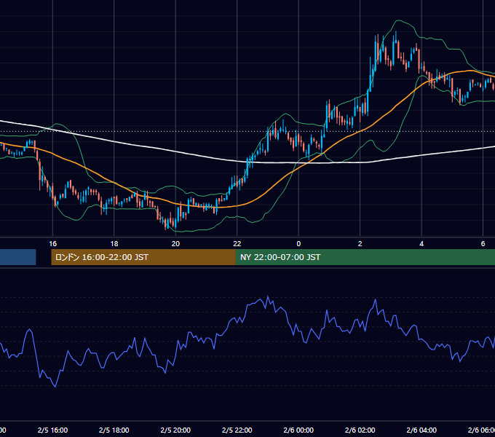Click the 2/6 00:00 date label
Viewport: 495px width, 437px height.
[x=298, y=430]
